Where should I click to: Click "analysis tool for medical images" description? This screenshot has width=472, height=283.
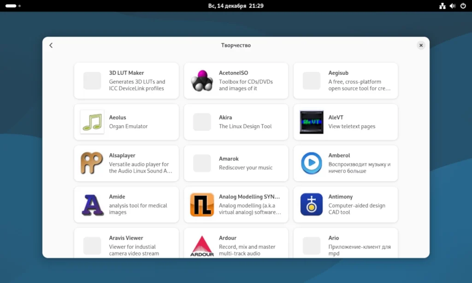point(138,209)
